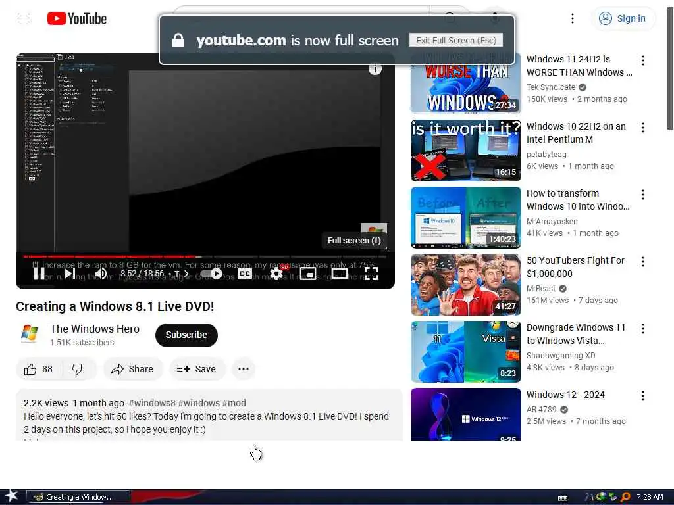The height and width of the screenshot is (505, 674).
Task: Save the video to a playlist
Action: [197, 369]
